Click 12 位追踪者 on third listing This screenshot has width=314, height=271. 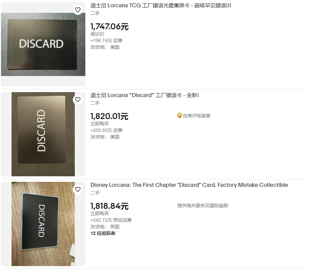(x=103, y=233)
